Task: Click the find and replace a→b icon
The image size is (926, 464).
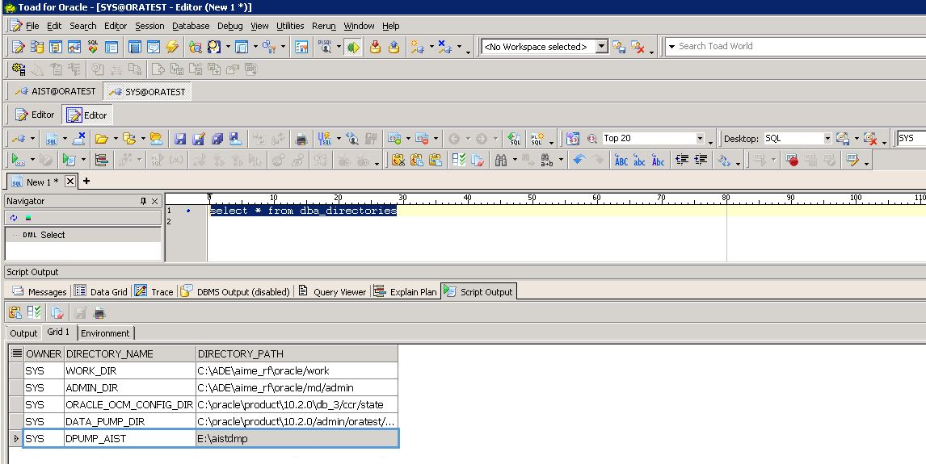Action: [x=546, y=161]
